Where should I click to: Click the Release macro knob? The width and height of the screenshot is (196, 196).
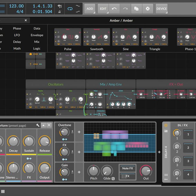point(45,141)
